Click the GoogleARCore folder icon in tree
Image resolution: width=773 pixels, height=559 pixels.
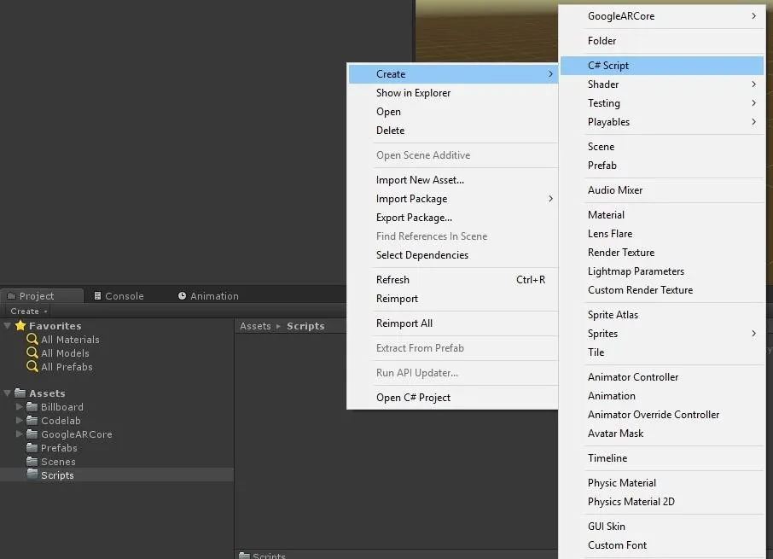32,434
